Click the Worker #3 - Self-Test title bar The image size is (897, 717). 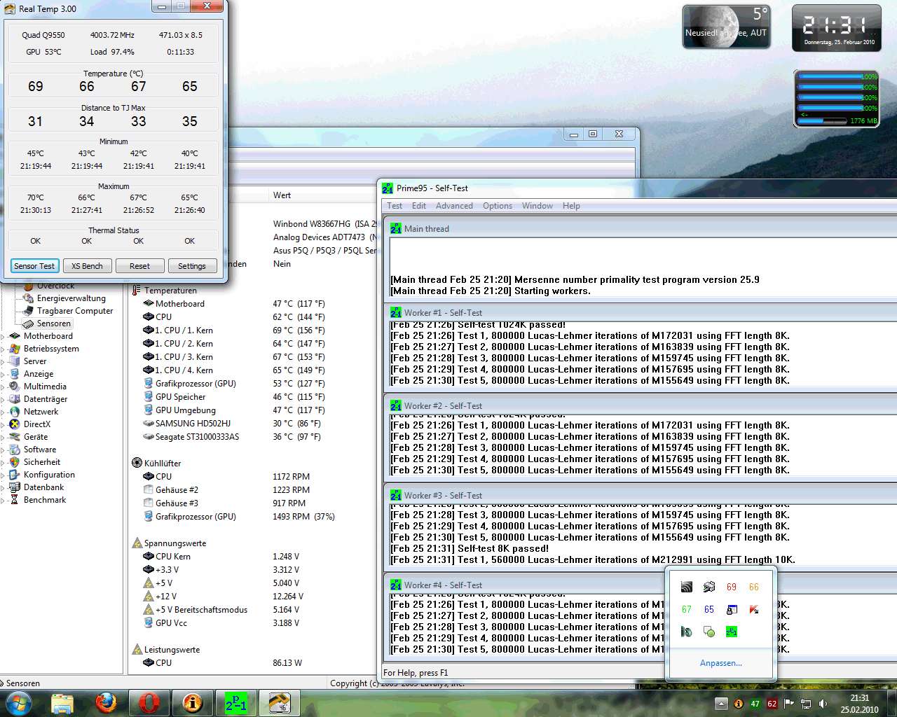[x=641, y=495]
